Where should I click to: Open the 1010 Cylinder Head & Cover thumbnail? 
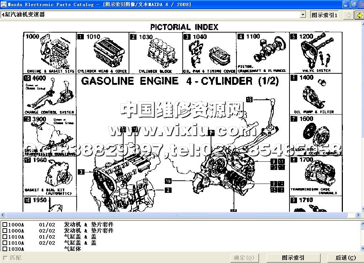point(102,53)
